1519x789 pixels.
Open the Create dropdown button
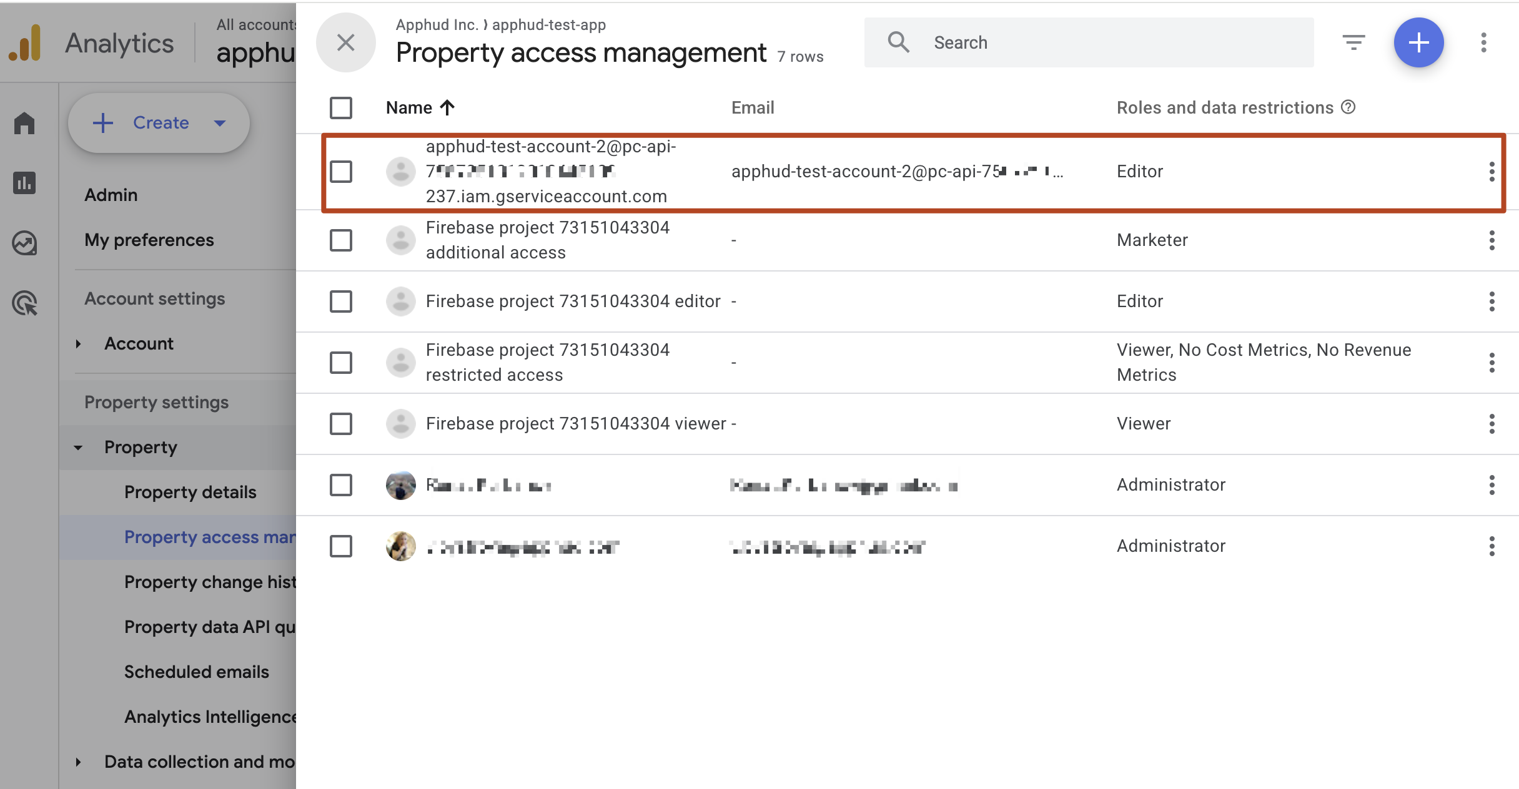[x=159, y=123]
